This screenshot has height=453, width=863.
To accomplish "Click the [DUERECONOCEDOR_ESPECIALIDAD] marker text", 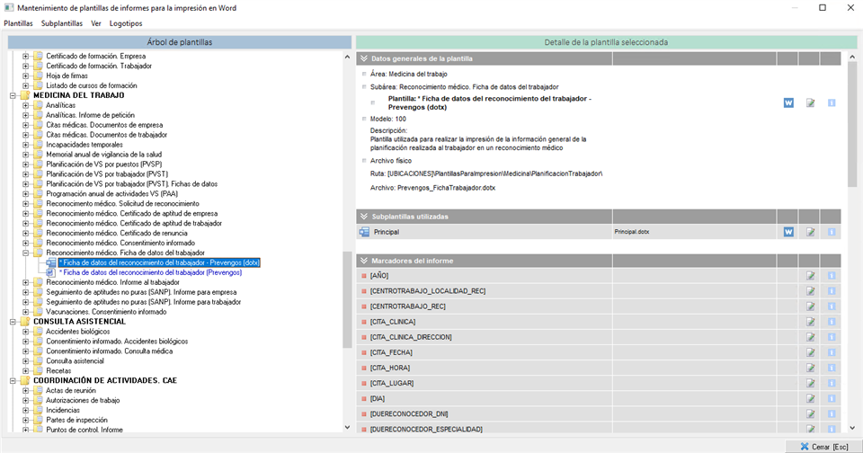I will point(426,429).
